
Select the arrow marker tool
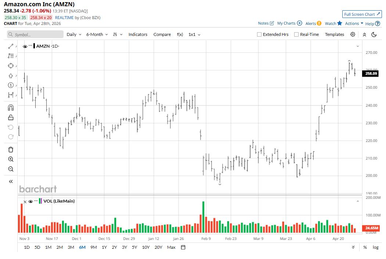[11, 75]
